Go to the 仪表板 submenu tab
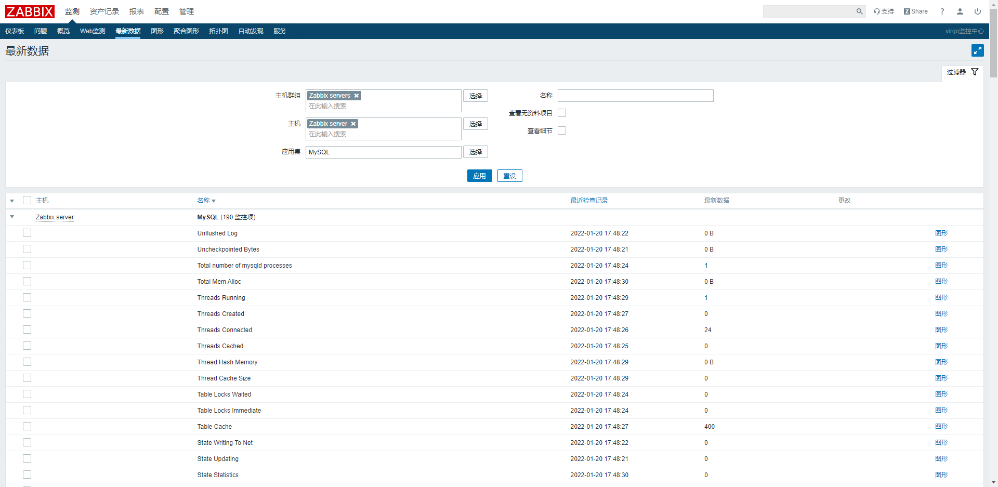 [15, 31]
